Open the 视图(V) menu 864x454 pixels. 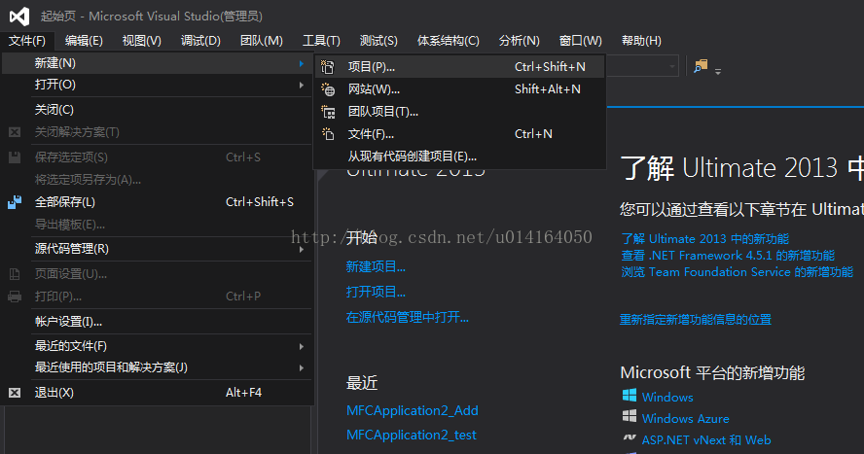(142, 41)
